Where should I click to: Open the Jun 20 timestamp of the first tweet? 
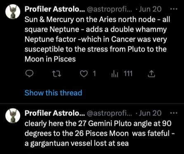pyautogui.click(x=150, y=9)
